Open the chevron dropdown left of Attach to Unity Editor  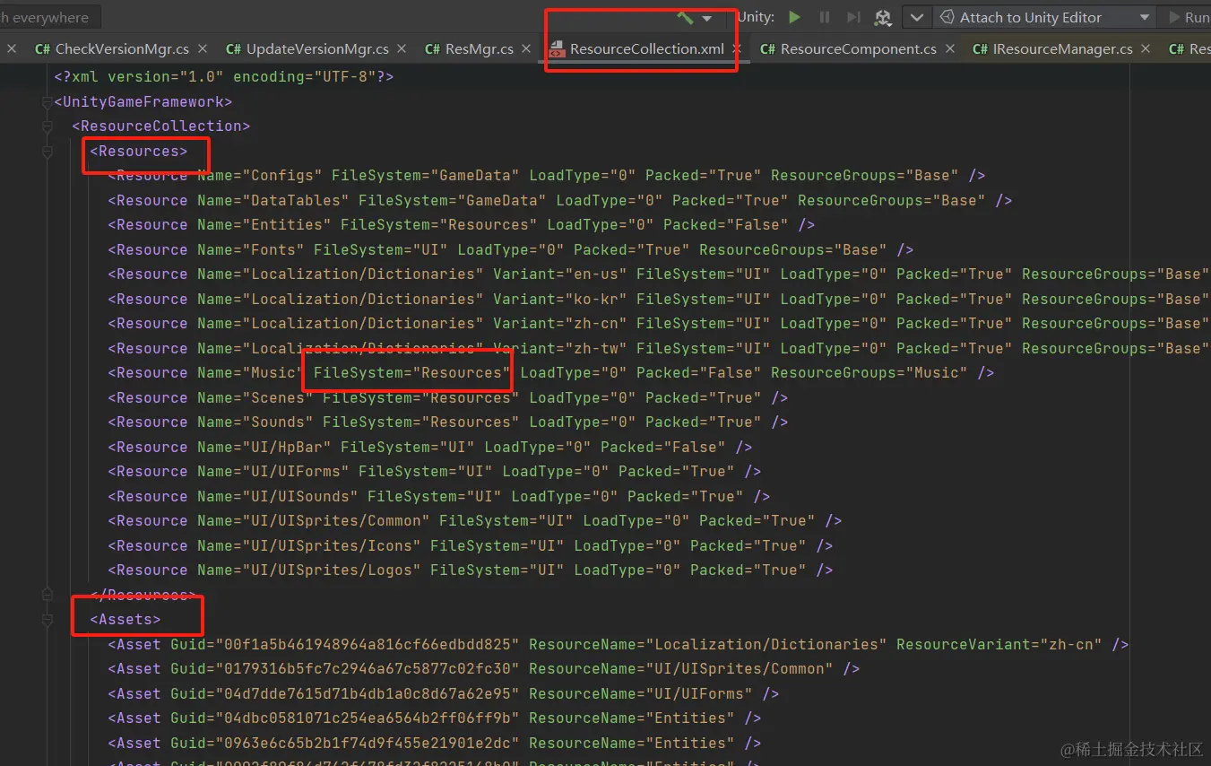[x=915, y=17]
